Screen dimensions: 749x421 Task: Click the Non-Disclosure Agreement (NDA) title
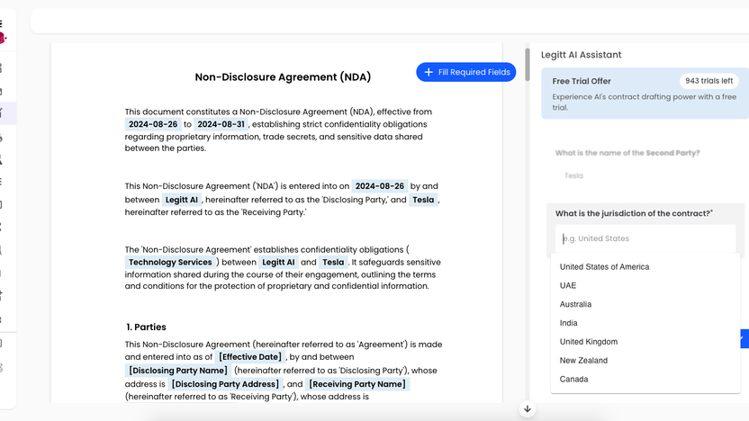[x=283, y=76]
